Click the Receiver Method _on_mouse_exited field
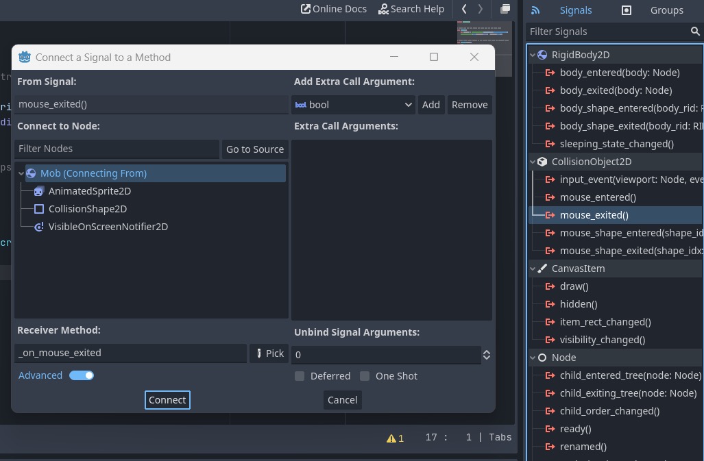Image resolution: width=704 pixels, height=461 pixels. (x=130, y=353)
